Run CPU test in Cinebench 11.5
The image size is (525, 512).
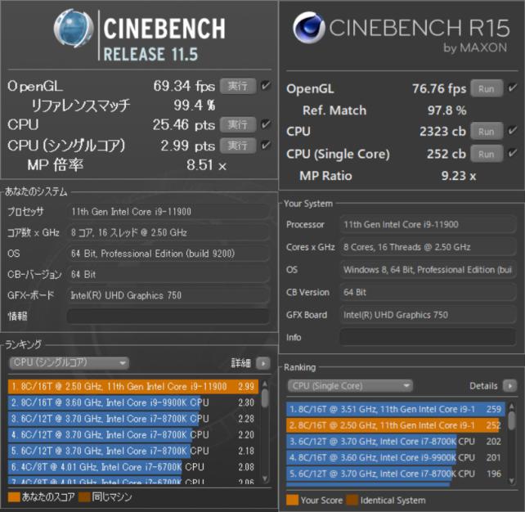coord(238,125)
